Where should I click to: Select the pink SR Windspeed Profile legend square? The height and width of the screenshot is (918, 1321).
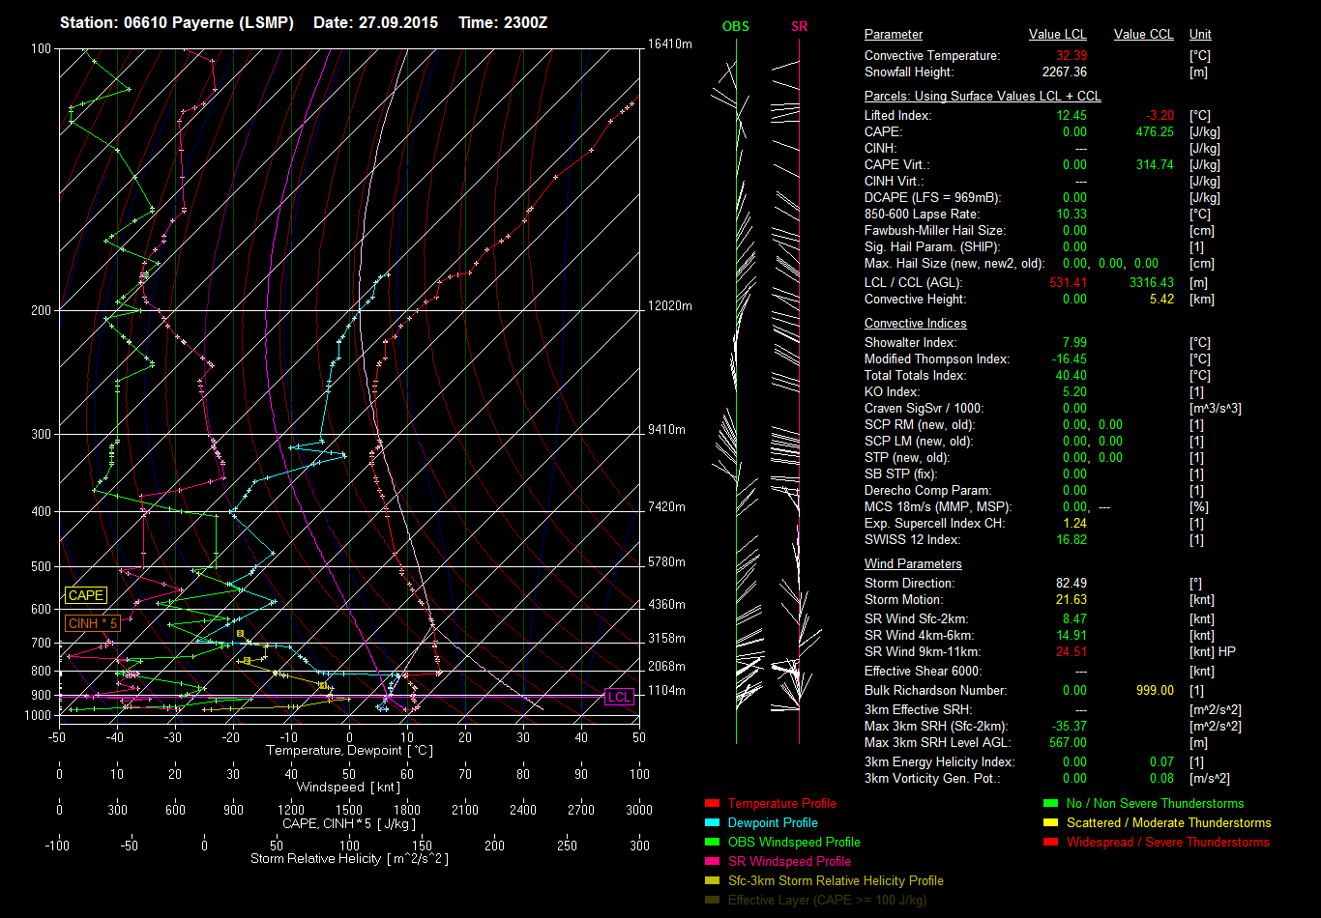(712, 862)
